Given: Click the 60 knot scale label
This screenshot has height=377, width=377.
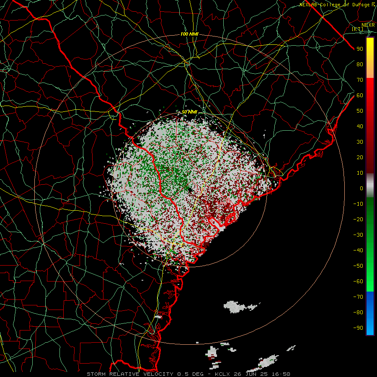Looking at the screenshot, I should coord(360,95).
